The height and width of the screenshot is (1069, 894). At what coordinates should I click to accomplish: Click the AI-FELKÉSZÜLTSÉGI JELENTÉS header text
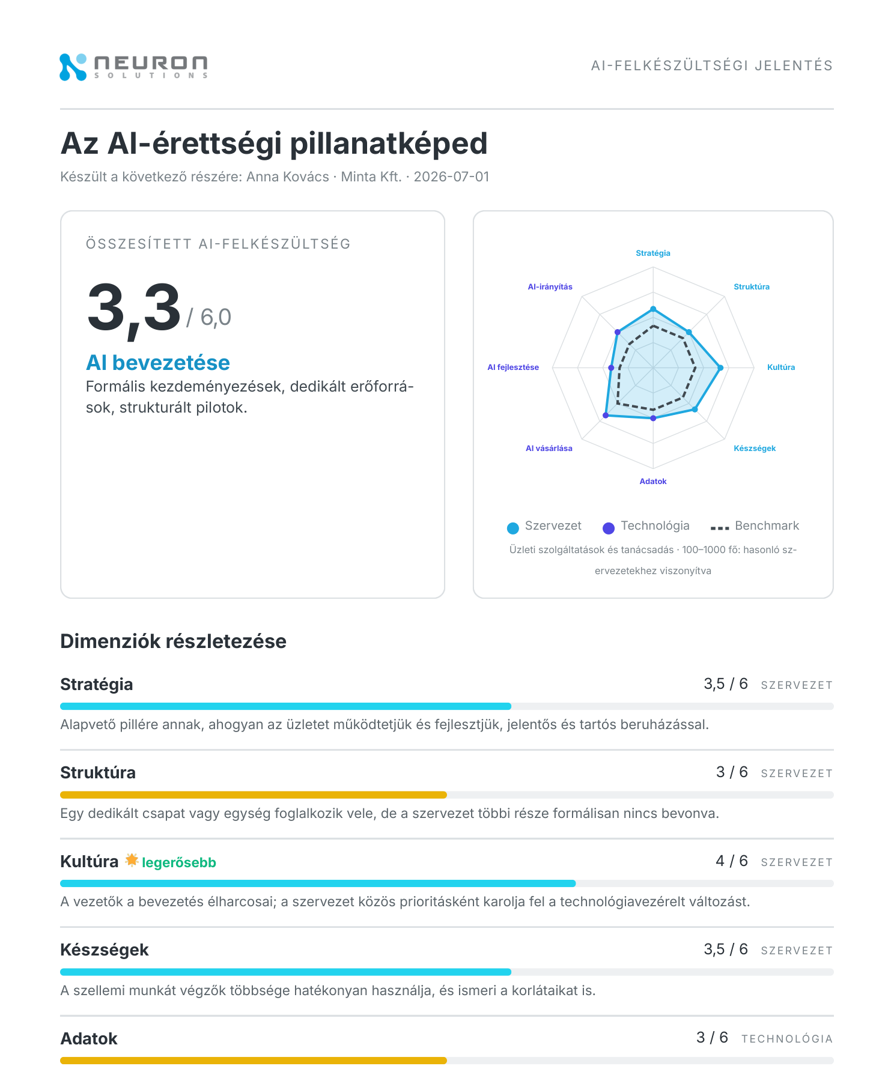pyautogui.click(x=712, y=65)
